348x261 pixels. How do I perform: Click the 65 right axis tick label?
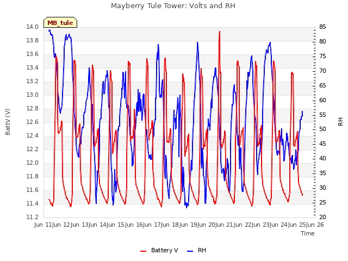[x=322, y=86]
